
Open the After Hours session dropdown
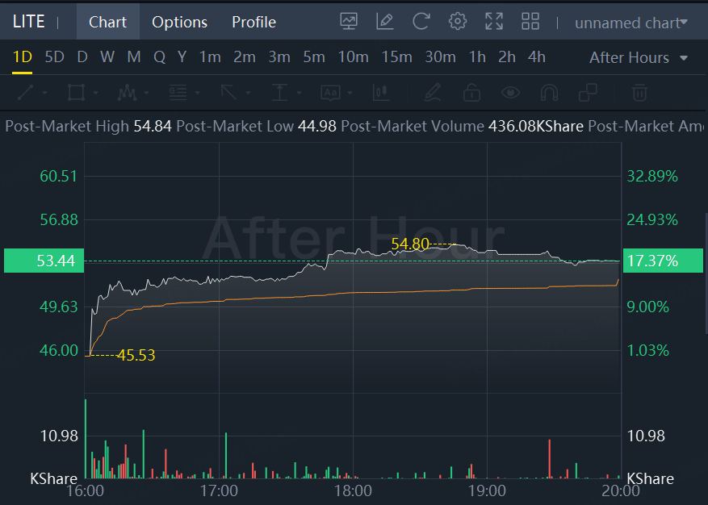(x=639, y=57)
